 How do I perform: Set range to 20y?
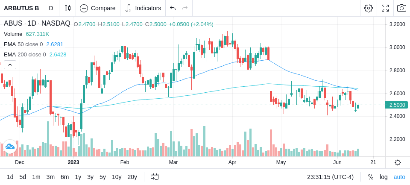click(x=132, y=177)
